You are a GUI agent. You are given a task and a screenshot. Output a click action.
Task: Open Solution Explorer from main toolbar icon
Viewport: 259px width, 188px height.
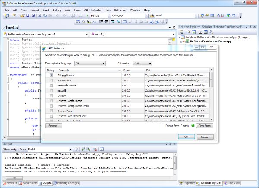pos(202,16)
